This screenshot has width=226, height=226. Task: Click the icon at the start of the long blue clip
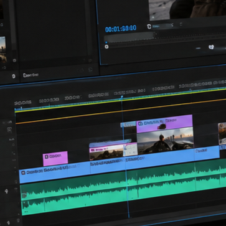click(x=24, y=172)
